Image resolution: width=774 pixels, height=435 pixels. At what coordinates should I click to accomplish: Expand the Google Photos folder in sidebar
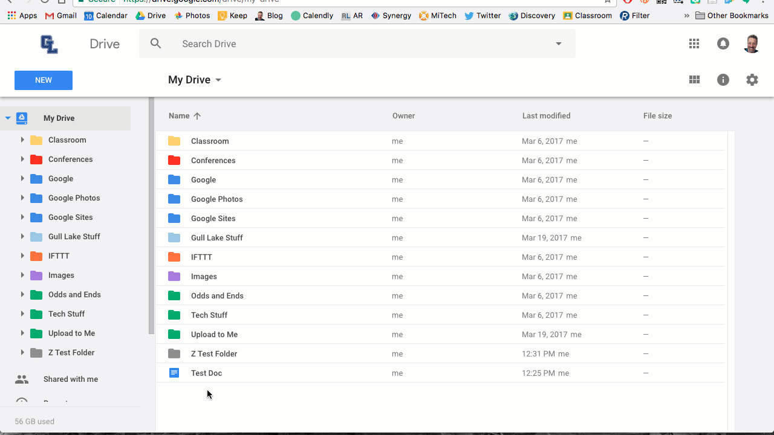click(x=22, y=198)
